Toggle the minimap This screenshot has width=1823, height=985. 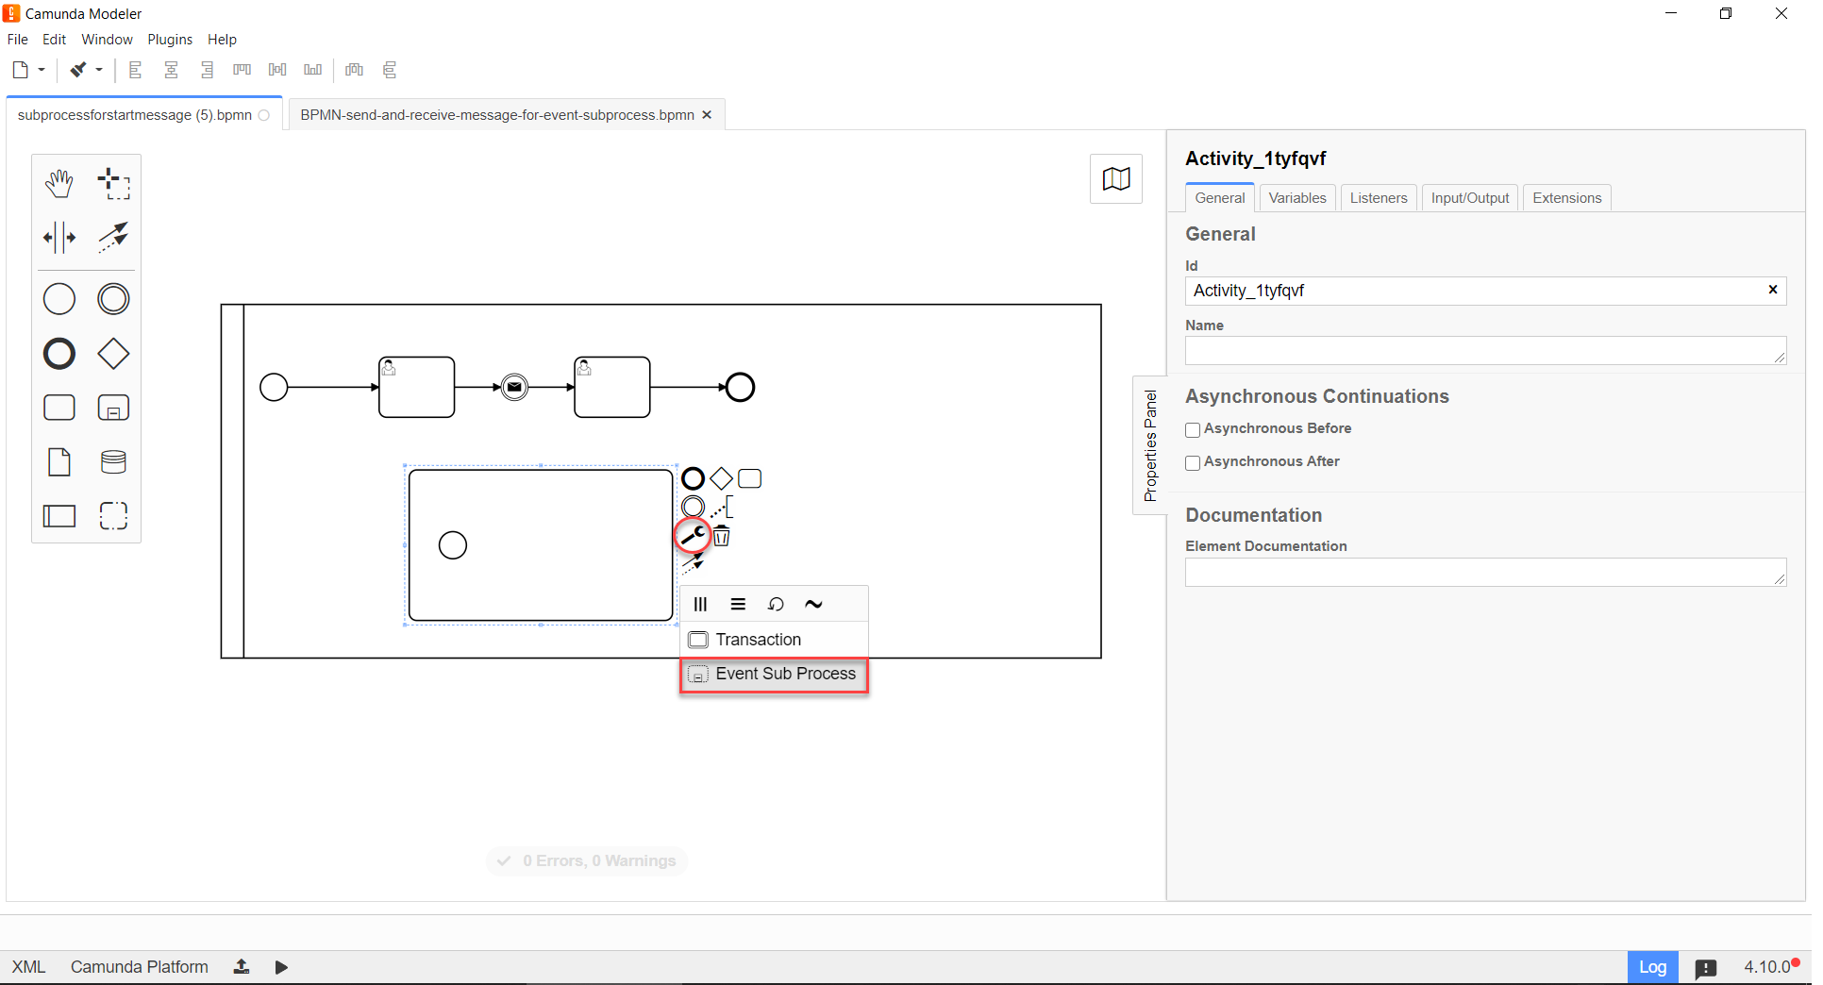(1116, 179)
